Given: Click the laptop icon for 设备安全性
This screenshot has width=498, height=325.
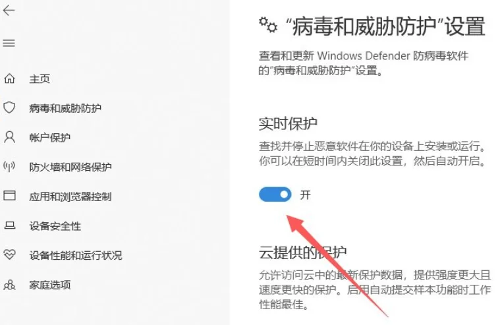Looking at the screenshot, I should coord(9,225).
